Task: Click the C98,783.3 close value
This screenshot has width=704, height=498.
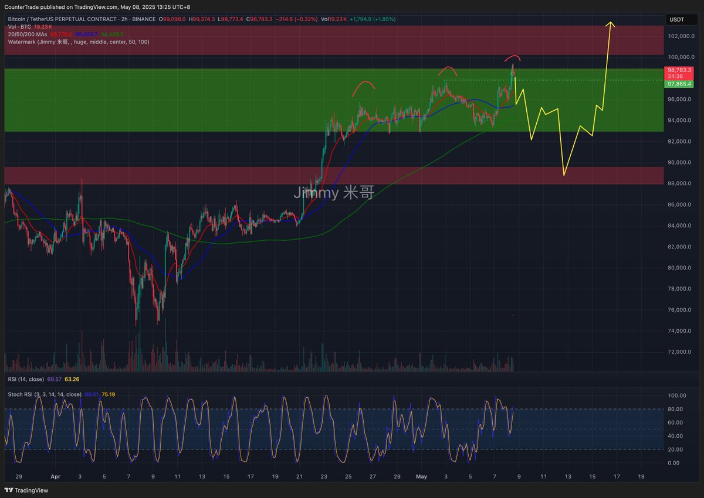Action: click(260, 19)
